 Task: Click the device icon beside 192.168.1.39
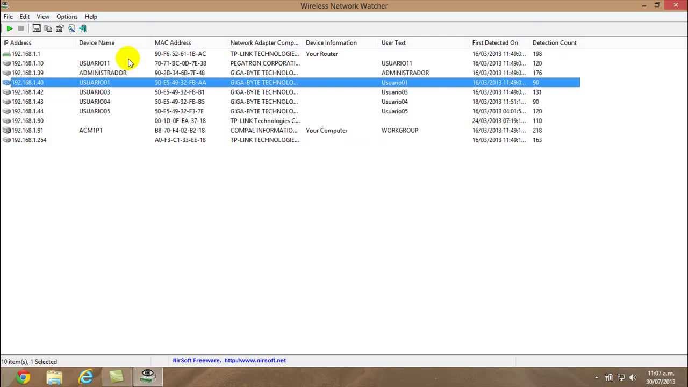click(x=6, y=73)
